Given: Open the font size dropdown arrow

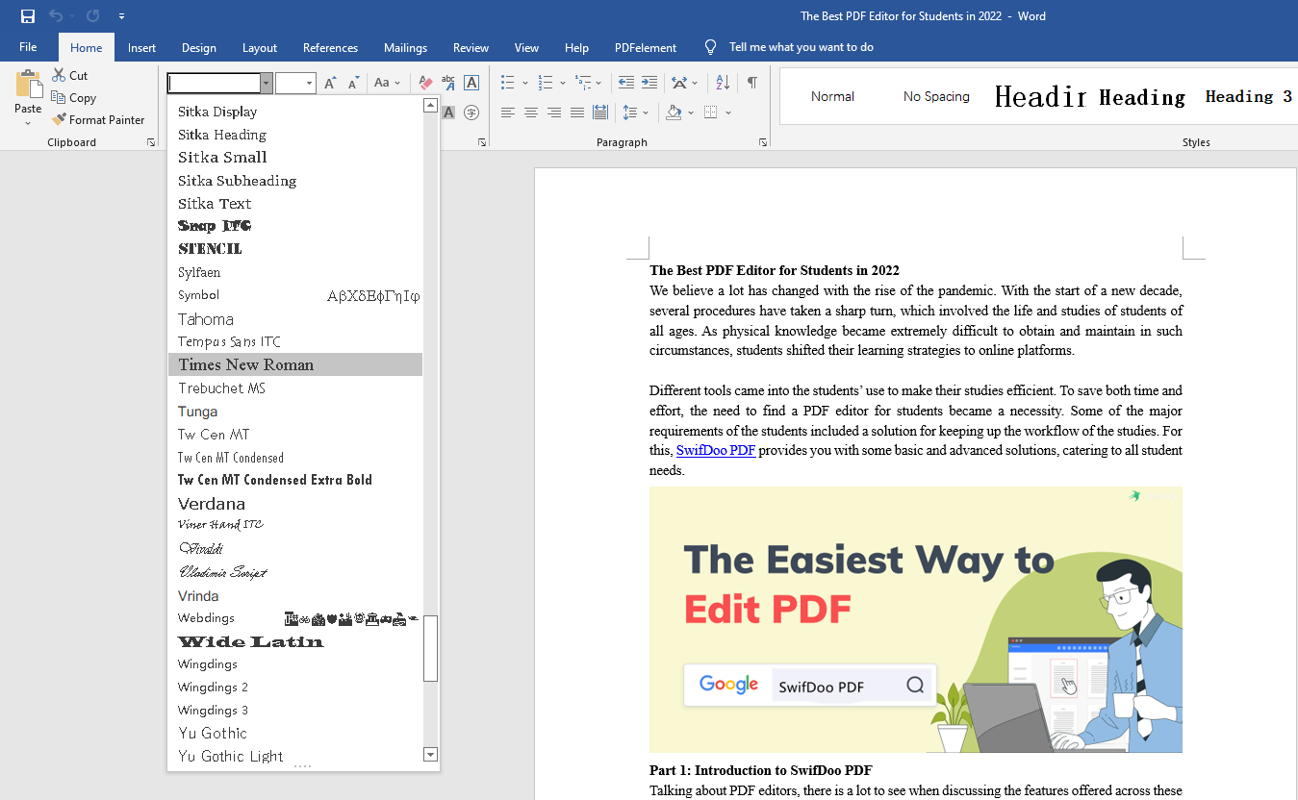Looking at the screenshot, I should [310, 84].
